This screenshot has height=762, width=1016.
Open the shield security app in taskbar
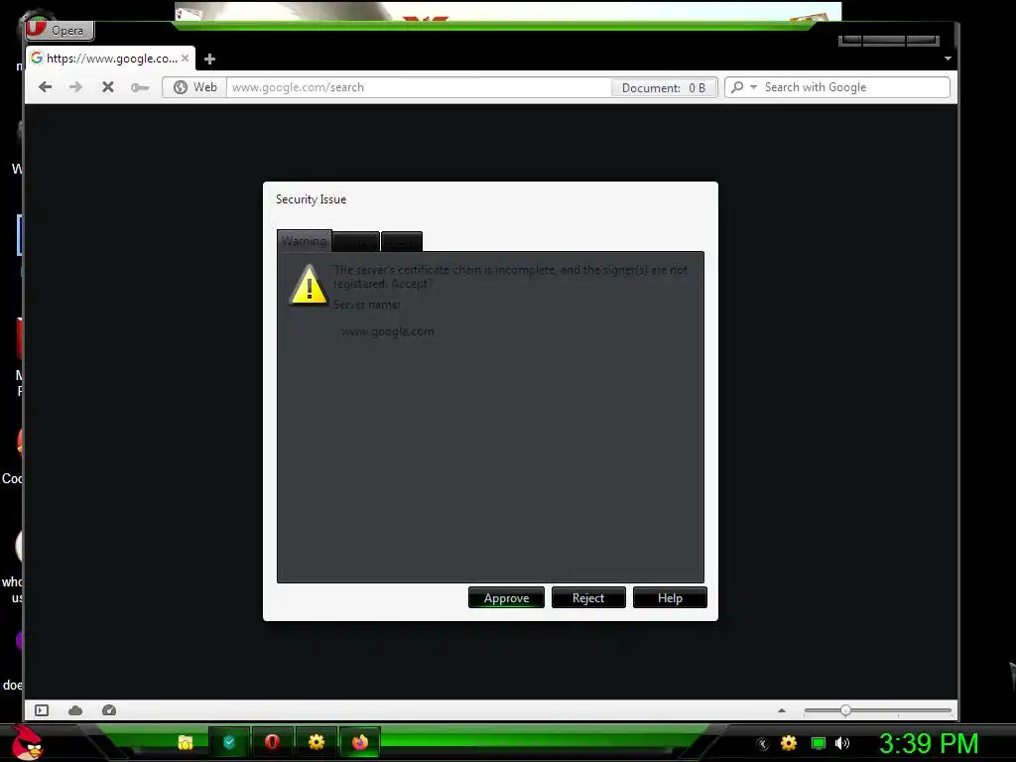click(229, 742)
